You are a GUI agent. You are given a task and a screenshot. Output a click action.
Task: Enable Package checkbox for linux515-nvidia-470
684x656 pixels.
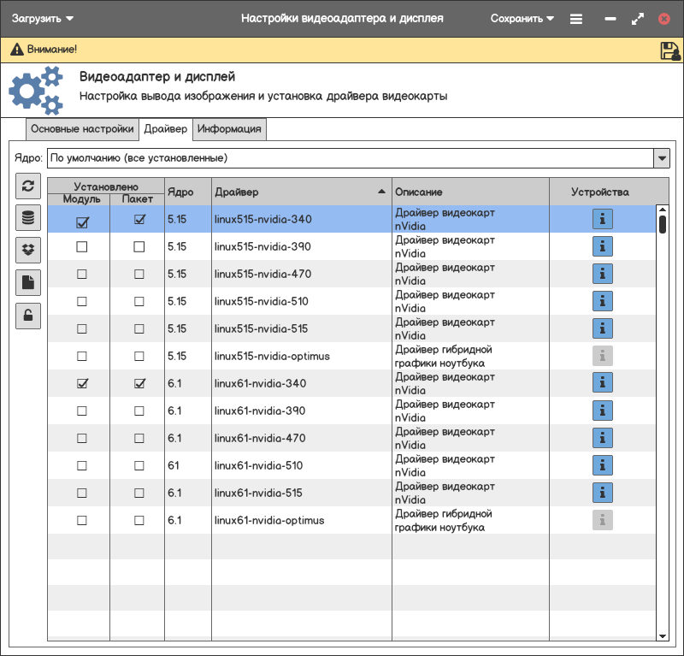pos(139,275)
